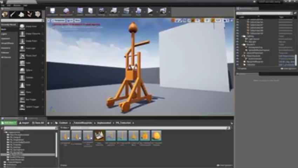Select All Classes category
298x168 pixels.
(x=6, y=57)
